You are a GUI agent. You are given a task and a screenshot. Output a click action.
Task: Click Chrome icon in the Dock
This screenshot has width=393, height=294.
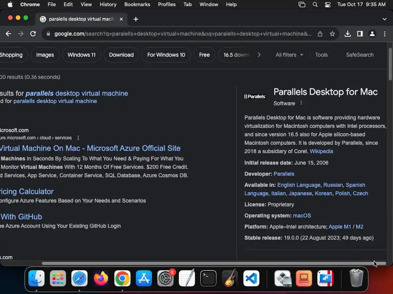(x=122, y=278)
